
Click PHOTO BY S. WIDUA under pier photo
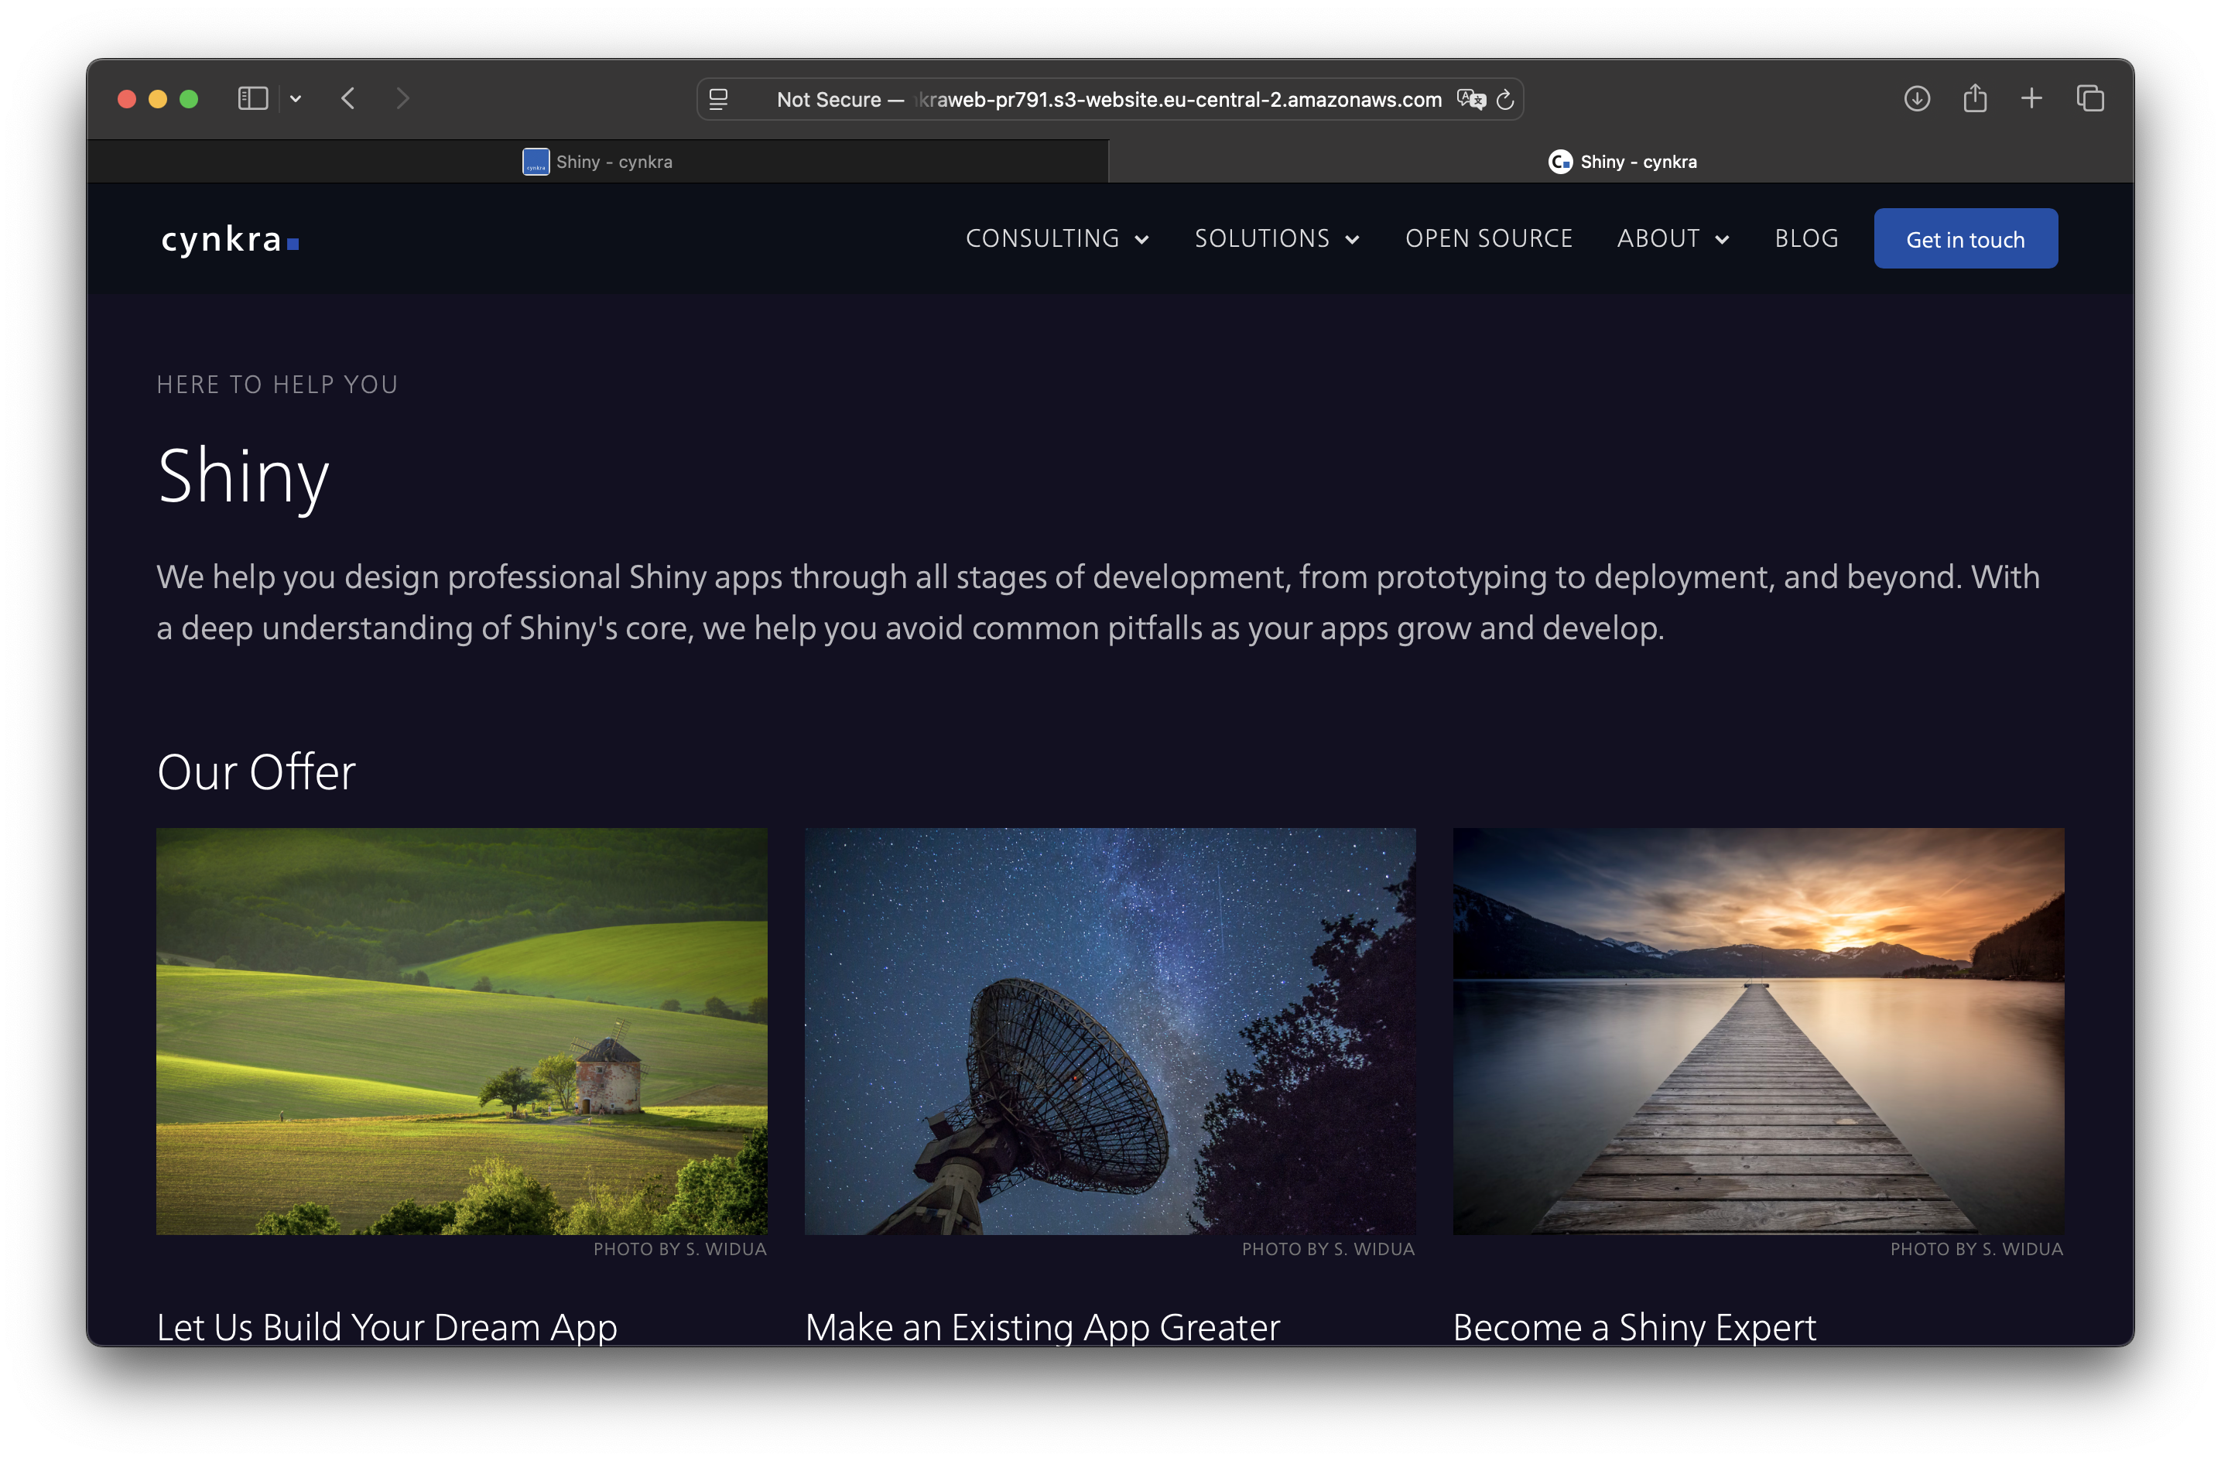1976,1249
